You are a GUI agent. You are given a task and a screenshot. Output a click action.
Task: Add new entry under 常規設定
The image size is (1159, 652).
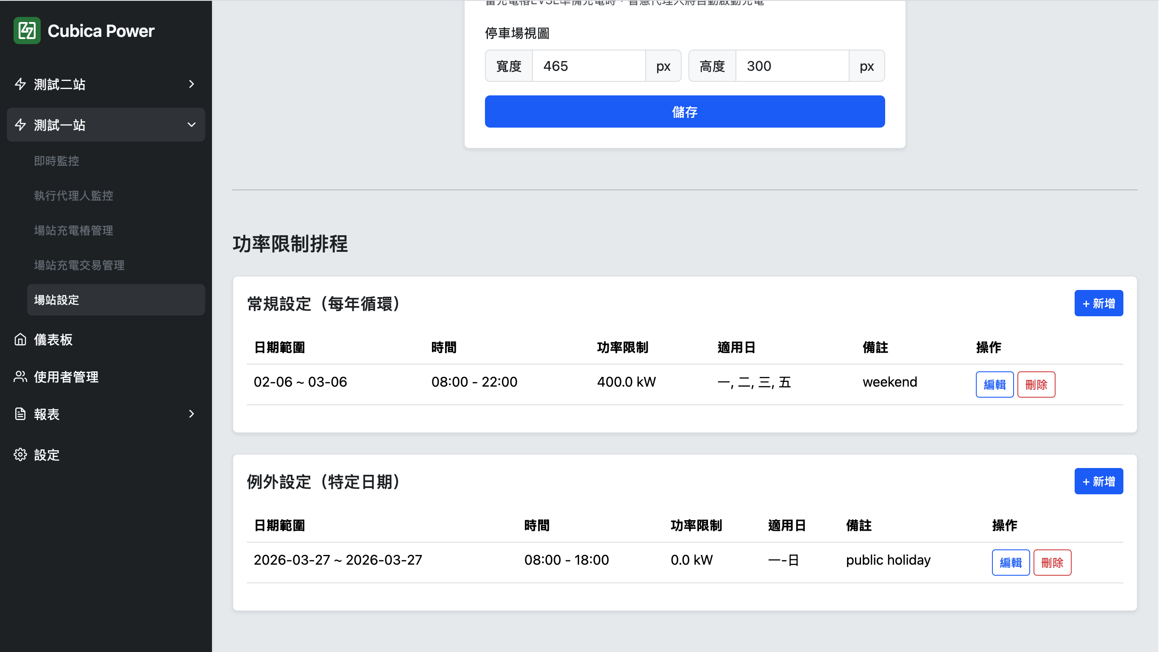(x=1098, y=303)
